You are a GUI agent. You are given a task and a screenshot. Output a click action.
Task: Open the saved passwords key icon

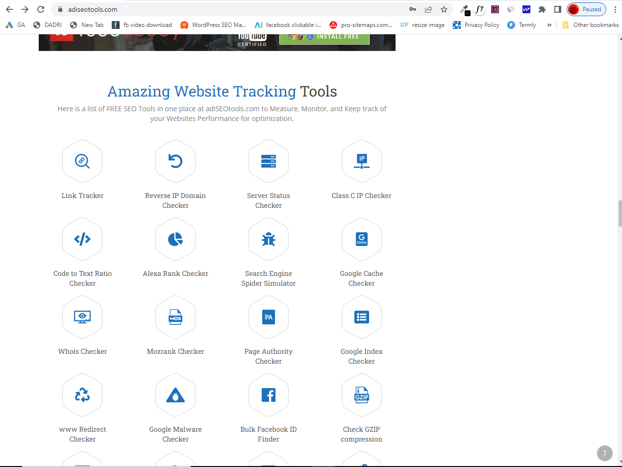(413, 9)
